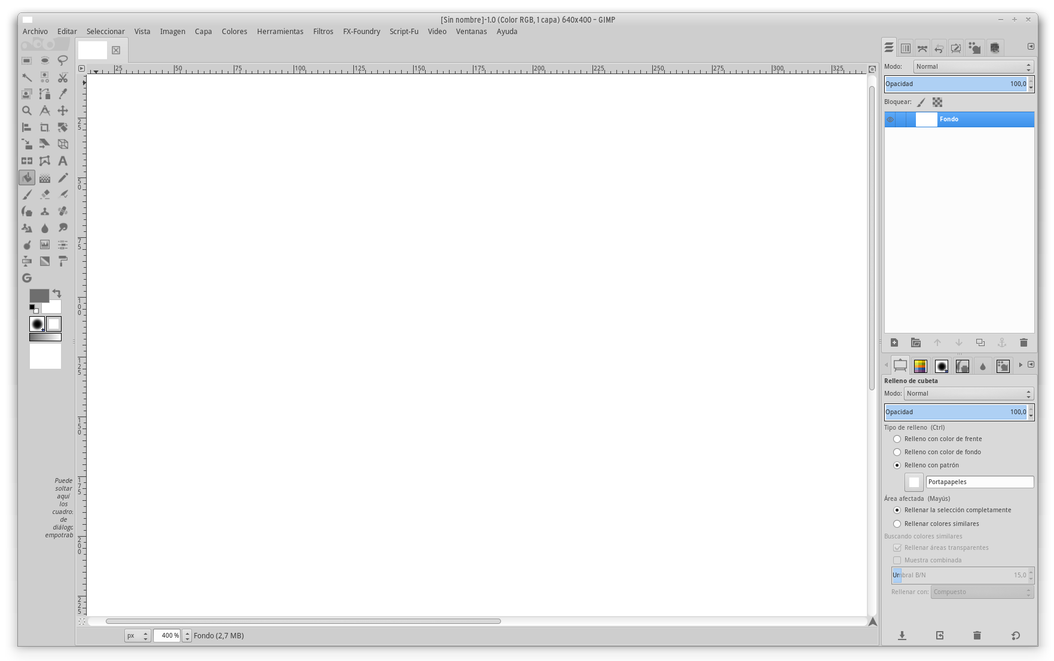Create a new layer in Layers panel
1054x661 pixels.
click(x=894, y=342)
